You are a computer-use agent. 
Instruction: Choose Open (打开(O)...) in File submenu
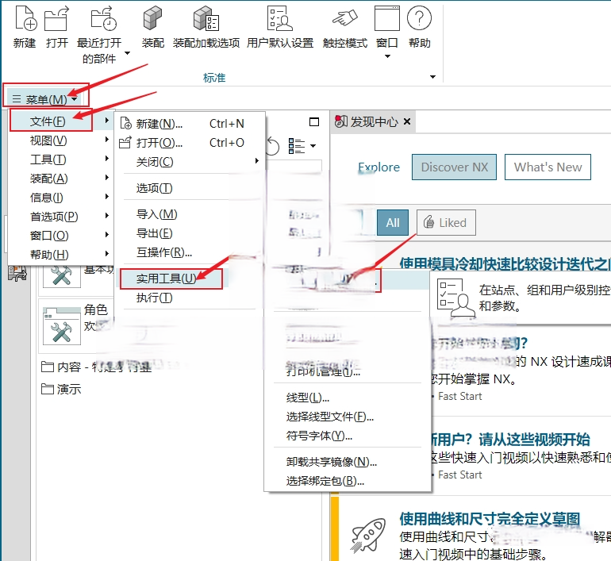[x=190, y=143]
